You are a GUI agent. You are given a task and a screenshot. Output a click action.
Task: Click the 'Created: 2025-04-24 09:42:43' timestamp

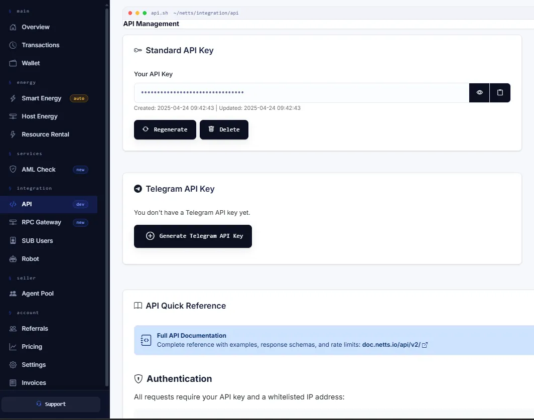point(174,108)
